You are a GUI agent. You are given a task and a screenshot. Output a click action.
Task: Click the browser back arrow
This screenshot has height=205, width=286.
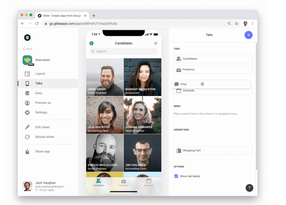(x=23, y=24)
